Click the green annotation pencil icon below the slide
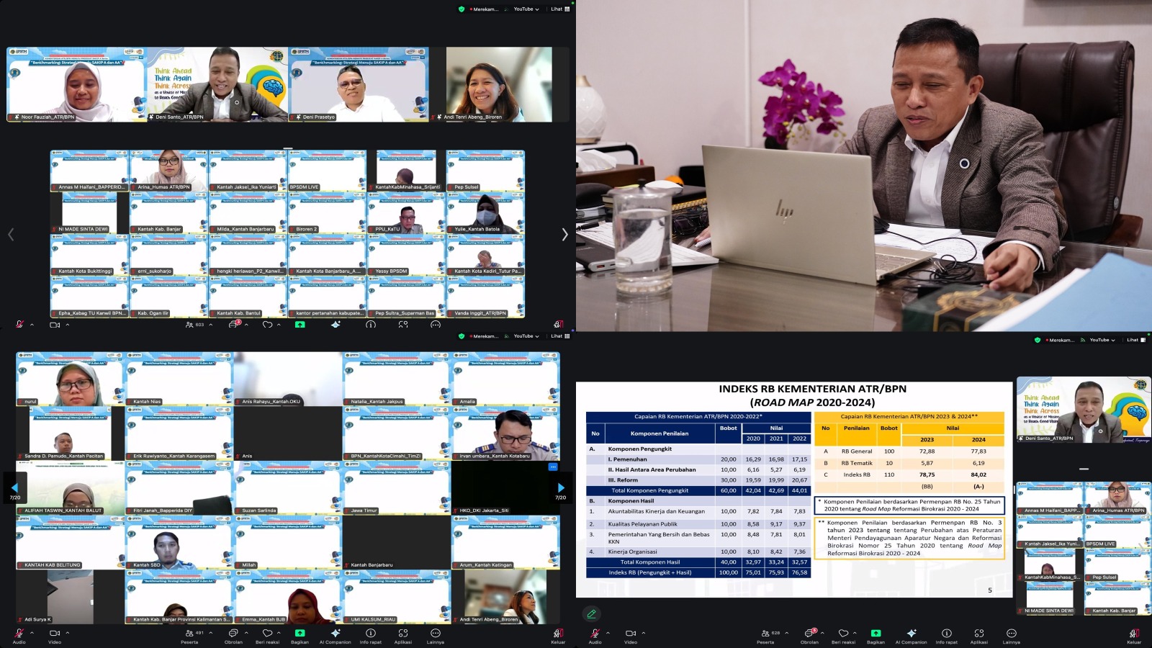 [591, 614]
